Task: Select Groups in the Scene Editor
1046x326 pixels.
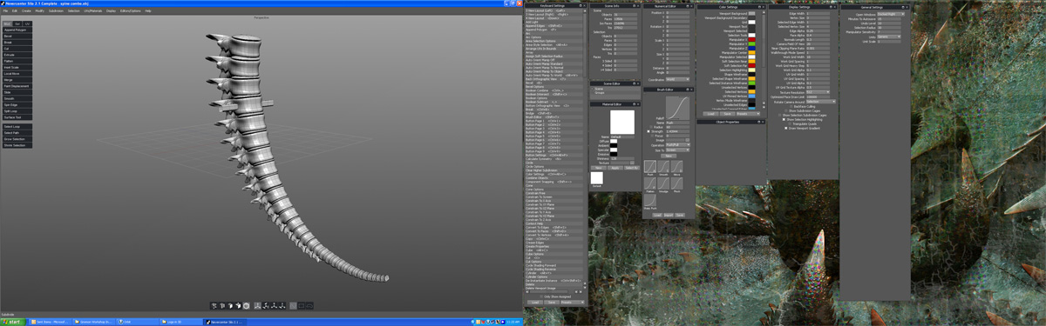Action: (x=600, y=93)
